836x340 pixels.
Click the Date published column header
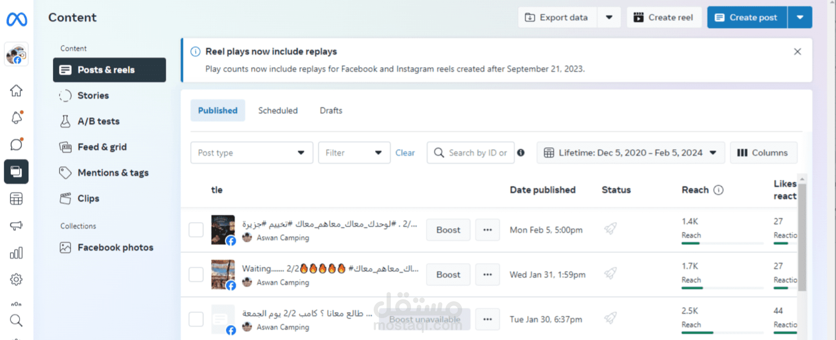(x=543, y=190)
